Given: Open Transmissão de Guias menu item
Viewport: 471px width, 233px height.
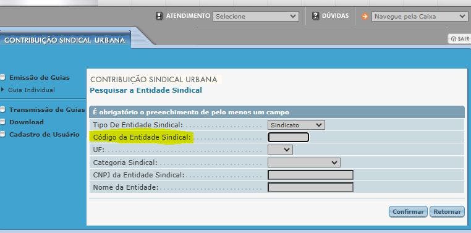Looking at the screenshot, I should tap(47, 109).
